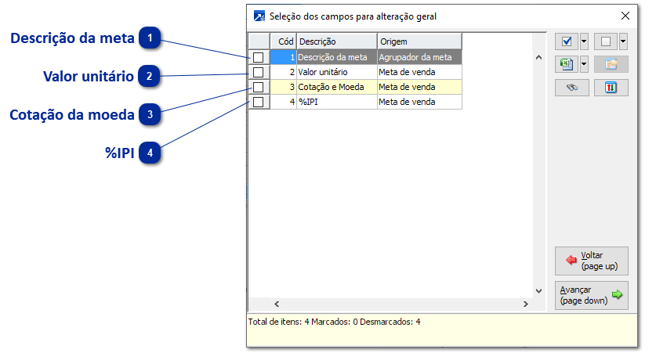The width and height of the screenshot is (656, 360).
Task: Click 'Meta de venda' in Cotação e Moeda row
Action: pos(419,87)
